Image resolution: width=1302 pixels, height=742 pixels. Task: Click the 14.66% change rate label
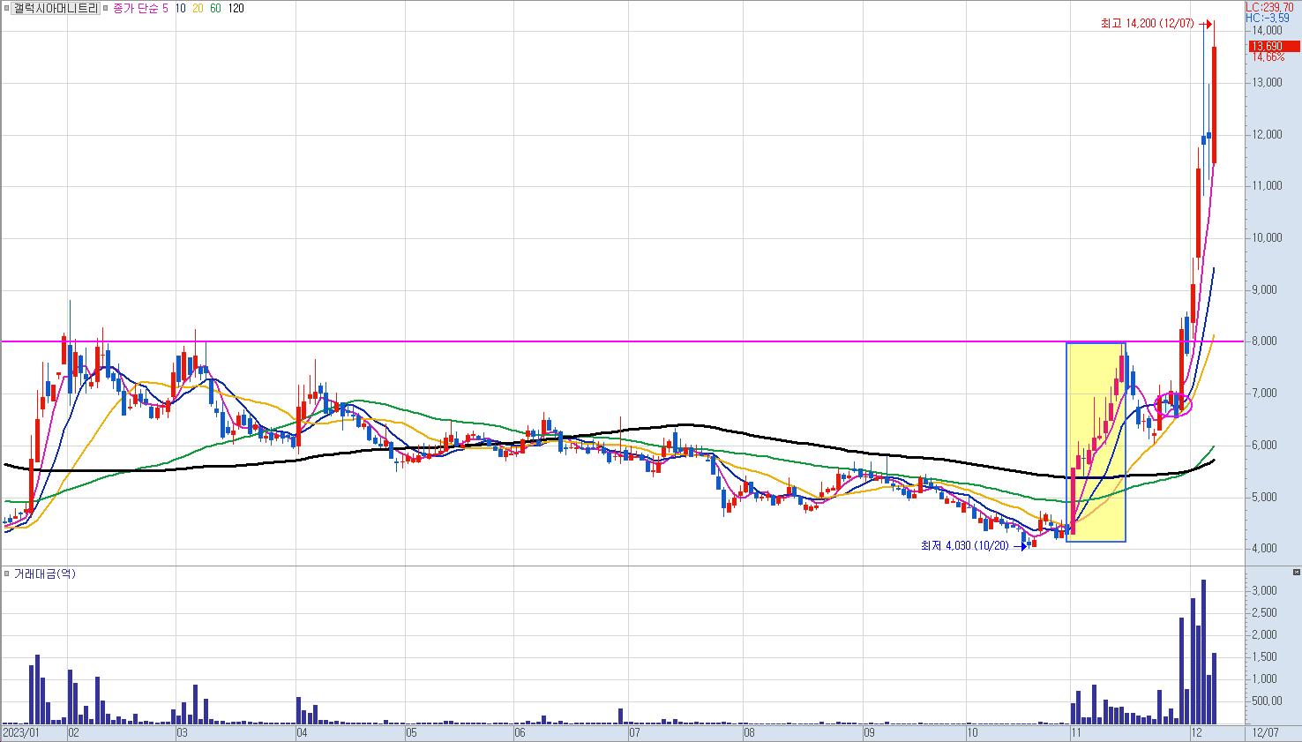(1268, 56)
